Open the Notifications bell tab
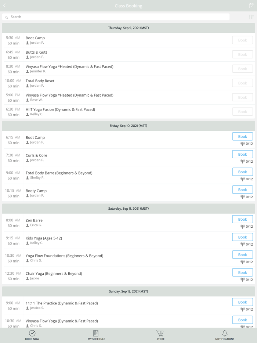This screenshot has width=257, height=343. 225,335
